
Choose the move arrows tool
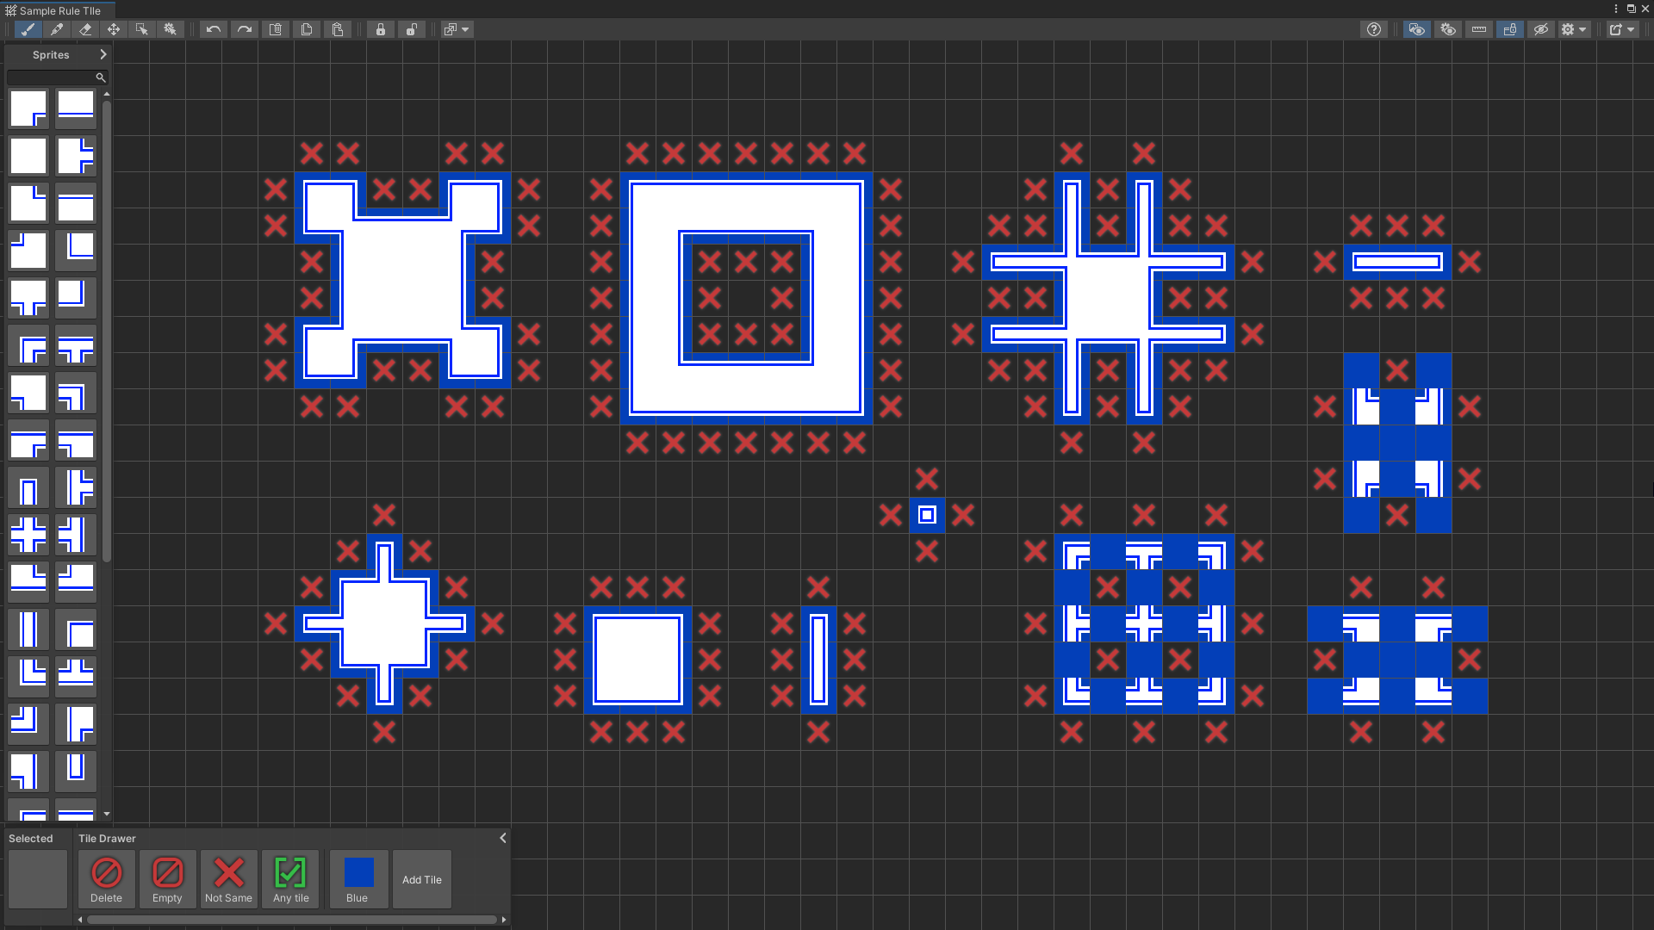(114, 29)
